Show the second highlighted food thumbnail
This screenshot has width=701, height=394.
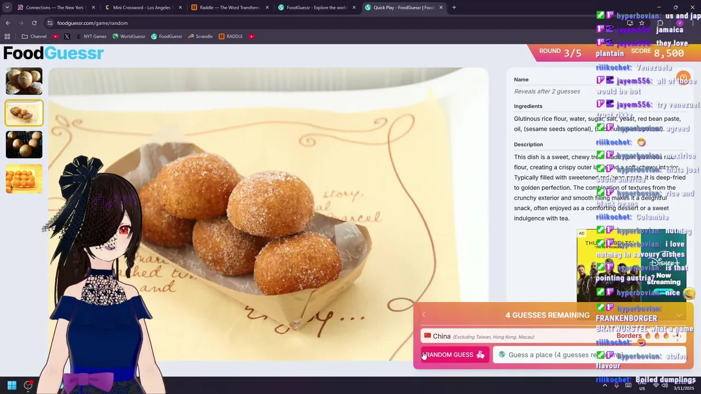point(24,113)
